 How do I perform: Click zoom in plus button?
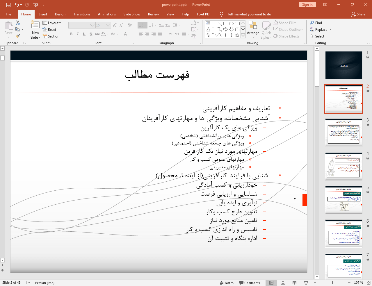click(x=349, y=283)
